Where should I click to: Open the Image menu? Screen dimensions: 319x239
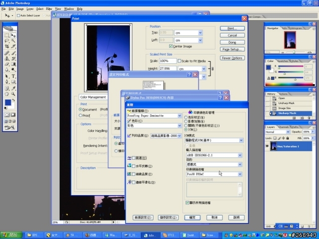pyautogui.click(x=20, y=9)
